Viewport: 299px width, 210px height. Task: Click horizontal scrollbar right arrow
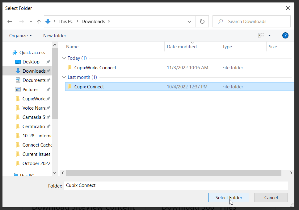tap(291, 173)
